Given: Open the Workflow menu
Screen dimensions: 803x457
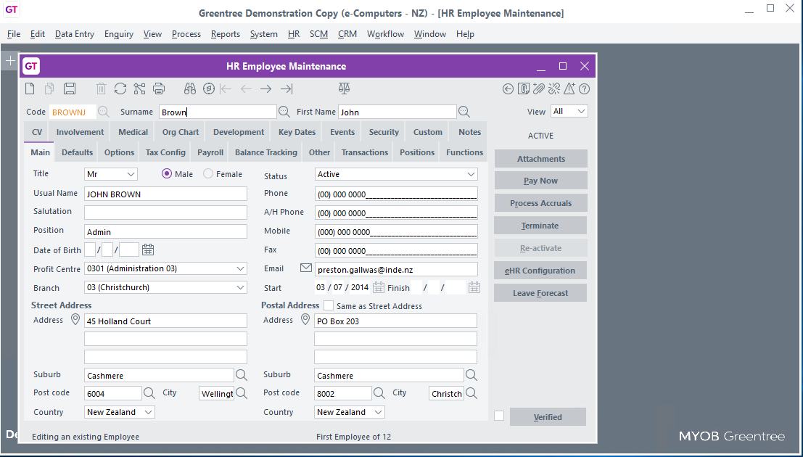Looking at the screenshot, I should tap(386, 34).
